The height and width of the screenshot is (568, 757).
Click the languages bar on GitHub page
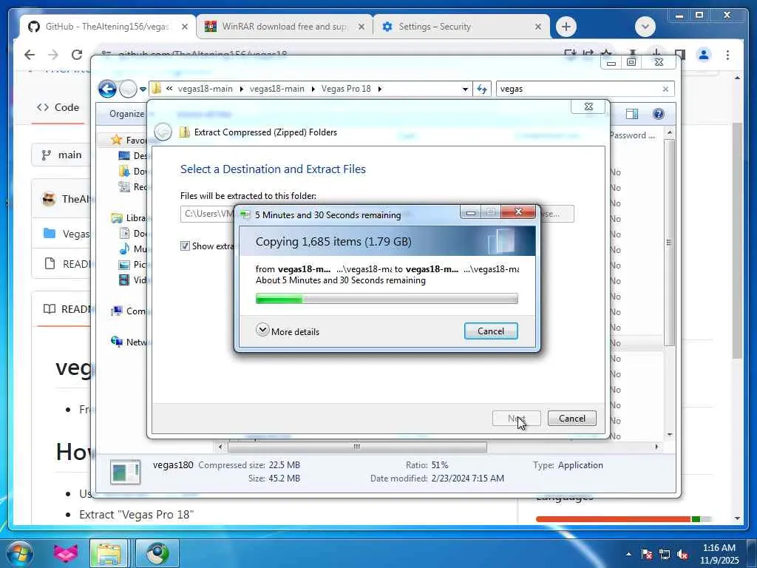click(624, 518)
